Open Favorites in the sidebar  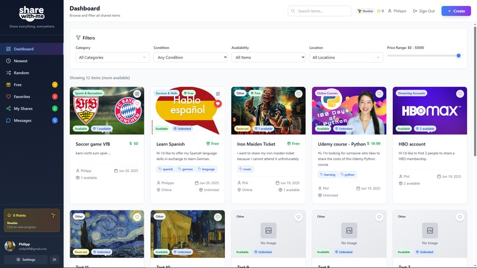[x=31, y=96]
